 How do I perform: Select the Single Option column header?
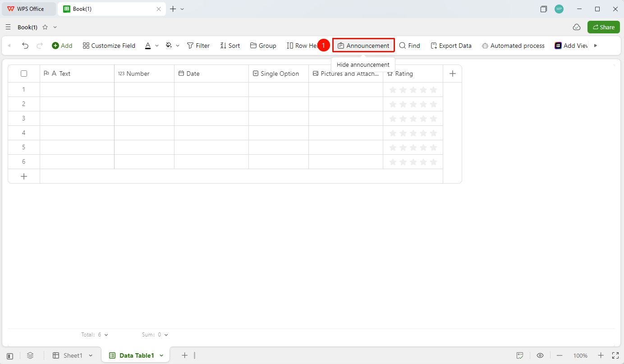[279, 74]
